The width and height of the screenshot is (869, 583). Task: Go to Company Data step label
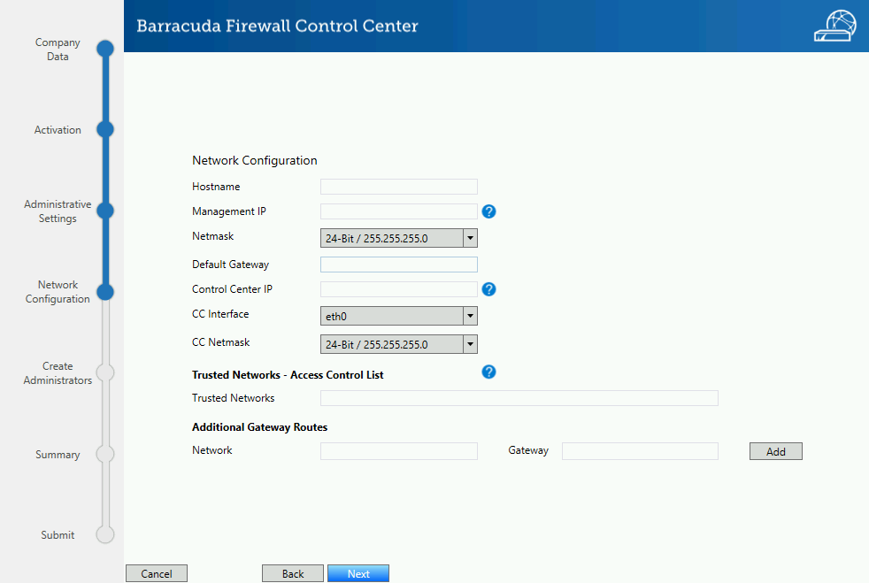pyautogui.click(x=58, y=50)
